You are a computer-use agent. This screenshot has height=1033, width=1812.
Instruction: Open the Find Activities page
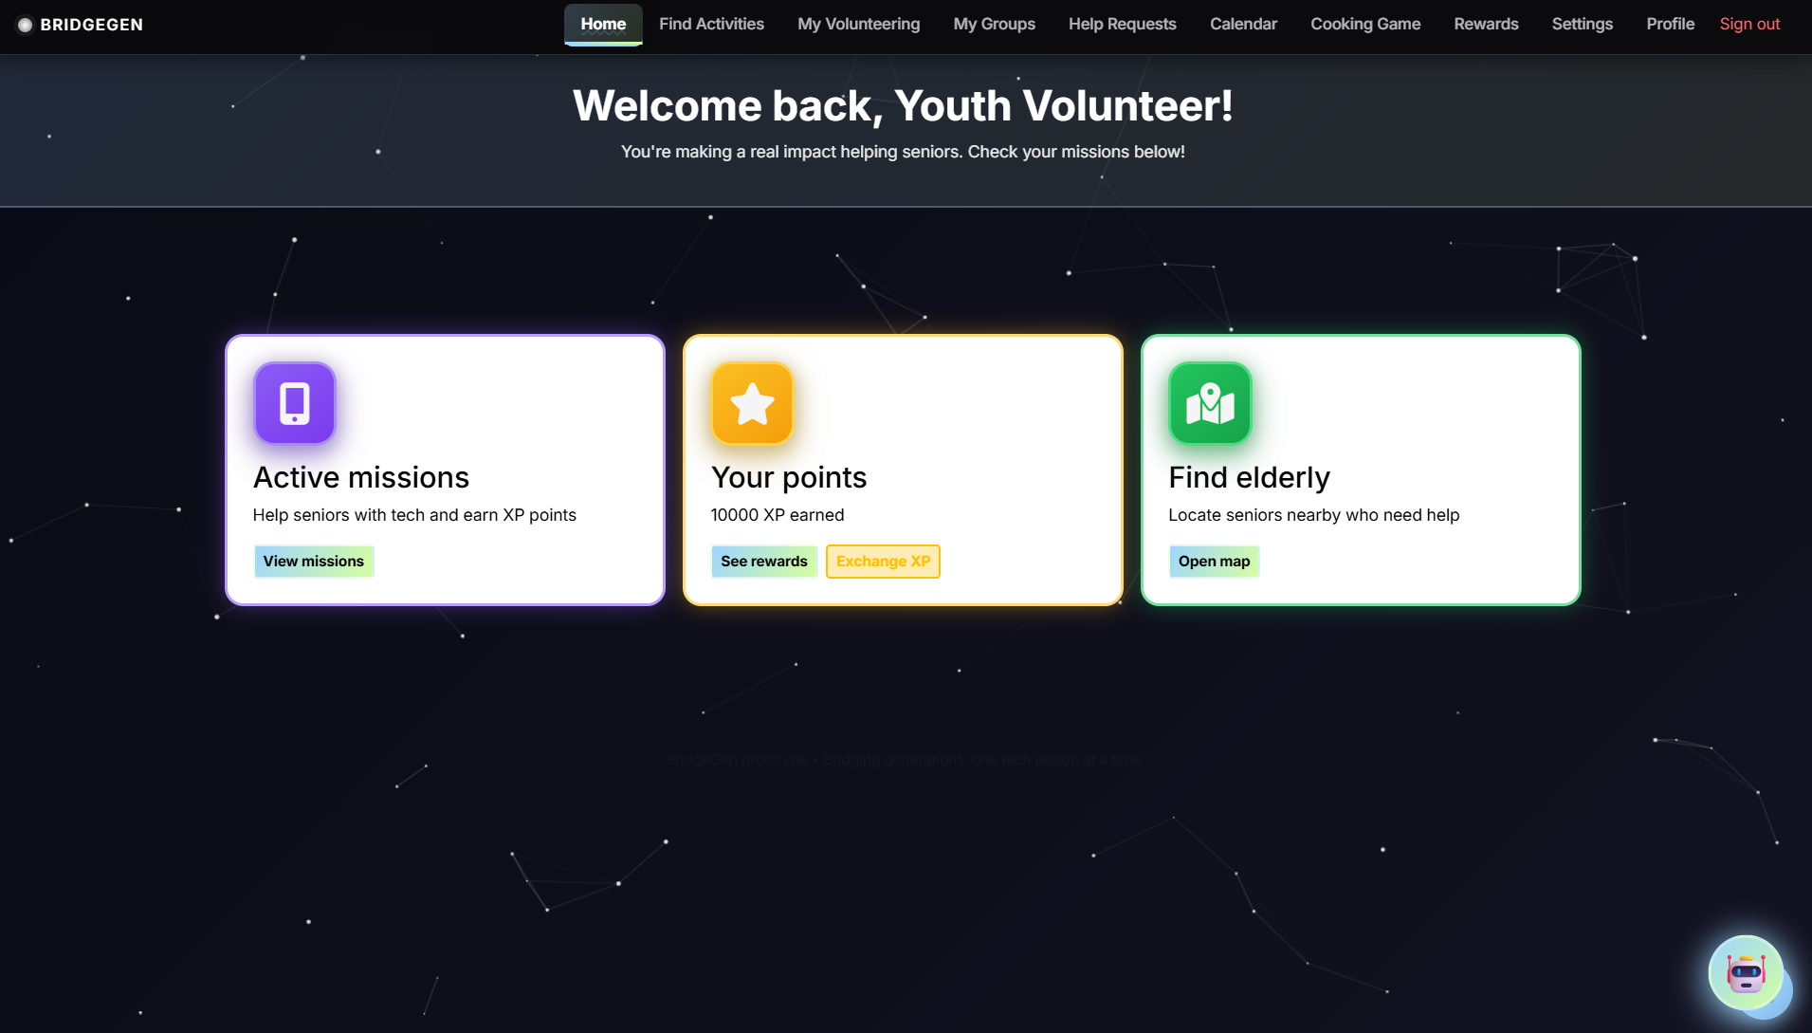click(x=711, y=24)
